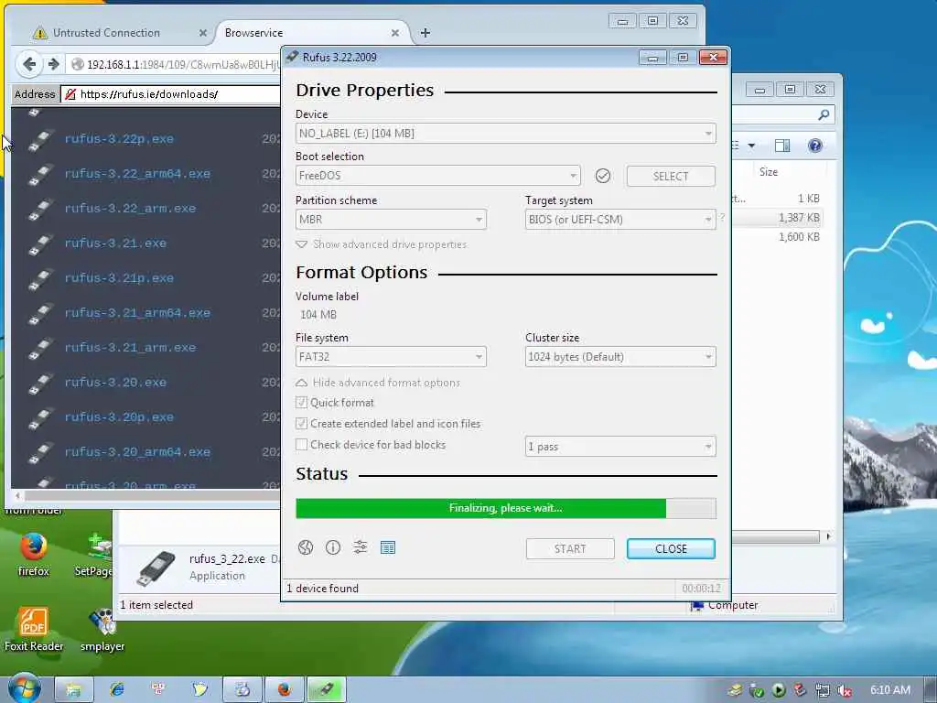Switch to the Rufus taskbar button
Screen dimensions: 937x703
click(x=326, y=690)
